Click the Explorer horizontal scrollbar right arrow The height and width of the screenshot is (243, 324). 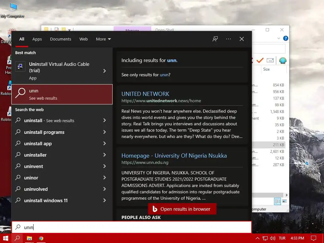coord(286,195)
